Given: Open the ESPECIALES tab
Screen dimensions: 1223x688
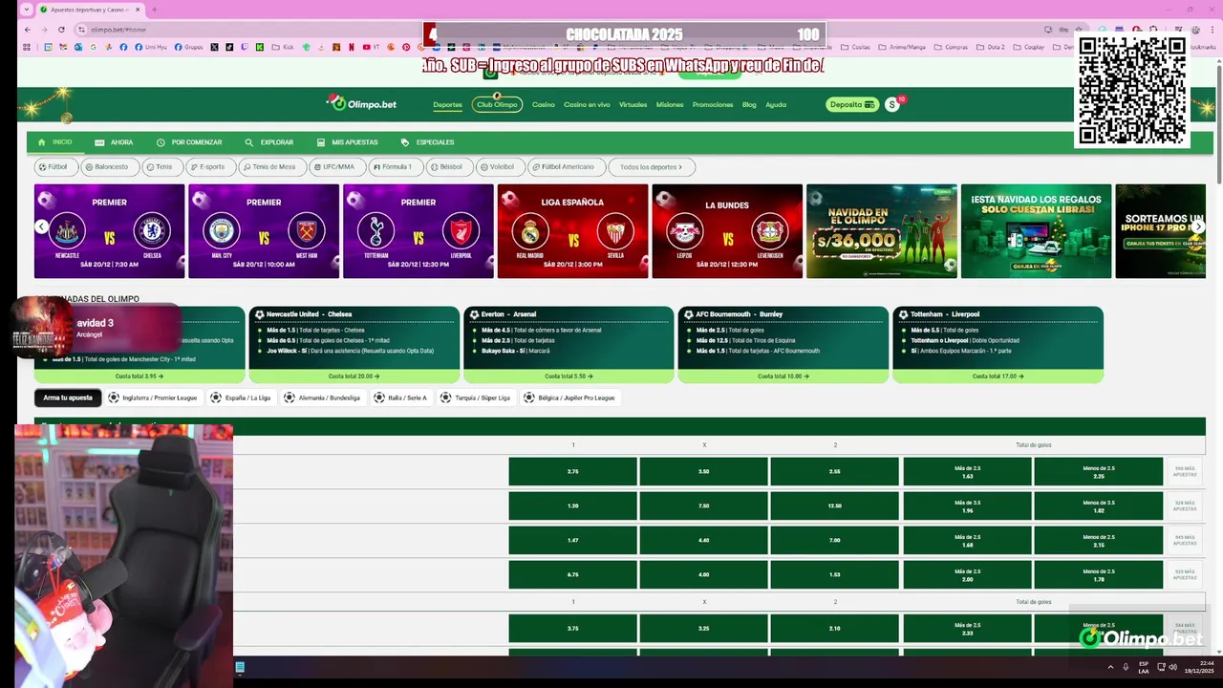Looking at the screenshot, I should (427, 142).
